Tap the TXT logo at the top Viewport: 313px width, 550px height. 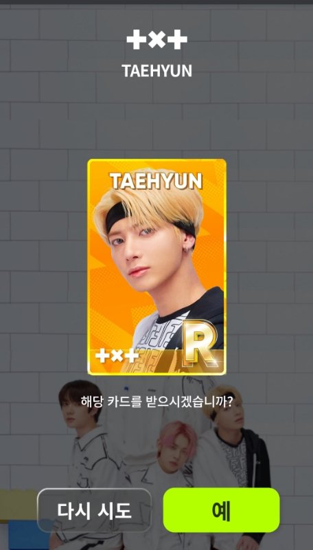point(156,39)
